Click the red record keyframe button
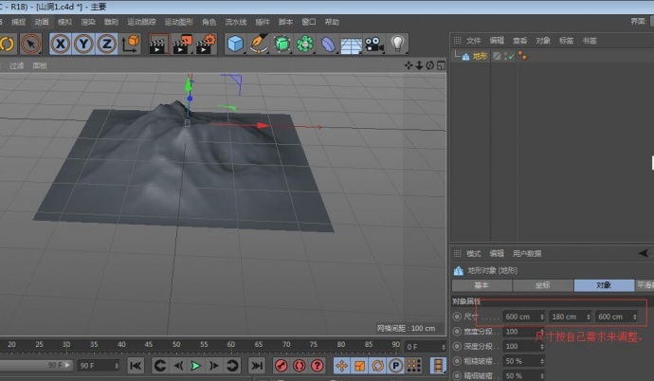Viewport: 654px width, 381px height. (281, 365)
